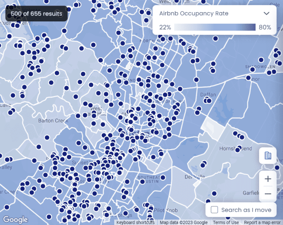Click the Google logo on the map

pyautogui.click(x=15, y=219)
